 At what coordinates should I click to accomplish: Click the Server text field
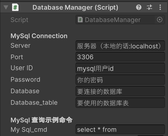tap(120, 46)
